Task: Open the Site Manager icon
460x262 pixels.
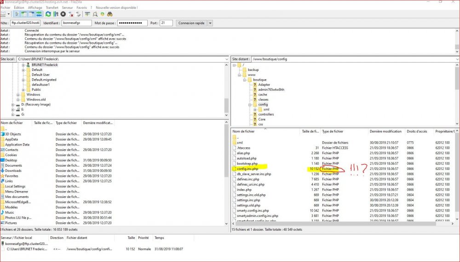Action: (x=4, y=14)
